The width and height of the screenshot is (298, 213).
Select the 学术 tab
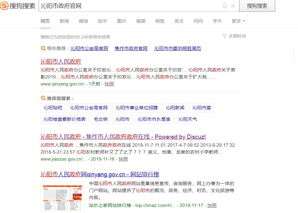point(217,21)
